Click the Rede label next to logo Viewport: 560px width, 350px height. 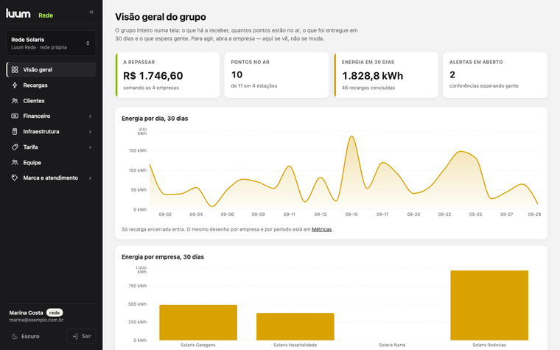click(x=46, y=15)
